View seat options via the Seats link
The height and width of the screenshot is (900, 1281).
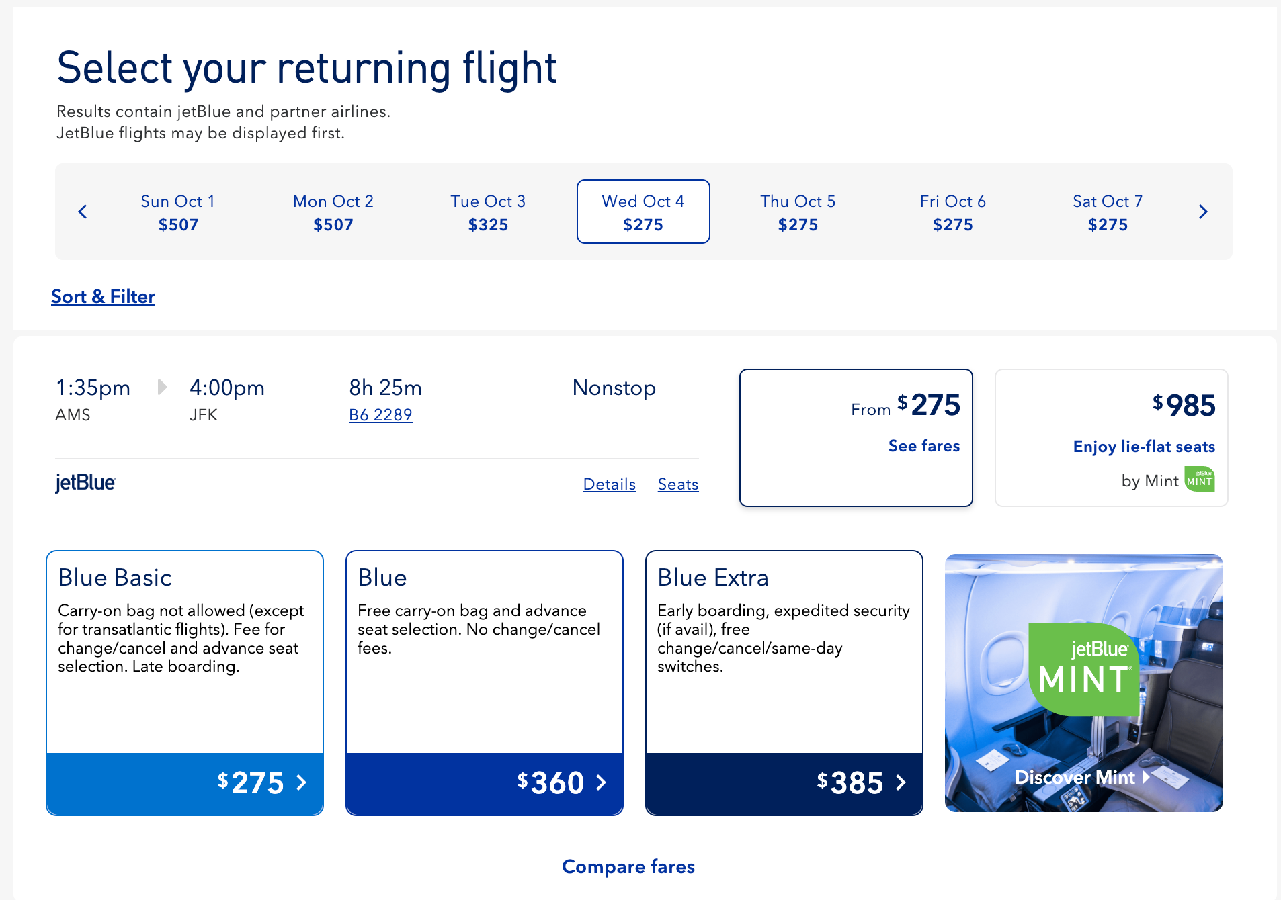[677, 484]
